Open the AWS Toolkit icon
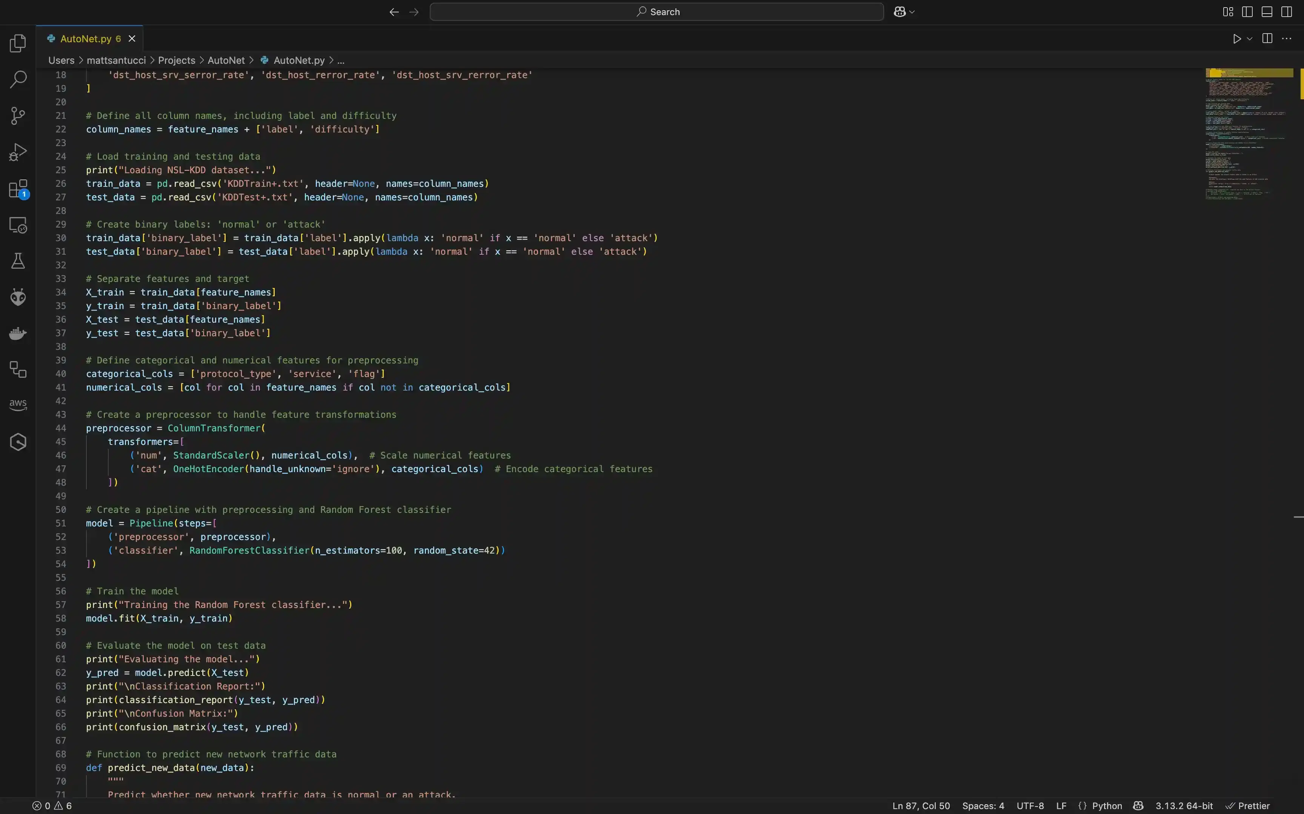This screenshot has width=1304, height=814. pos(18,405)
